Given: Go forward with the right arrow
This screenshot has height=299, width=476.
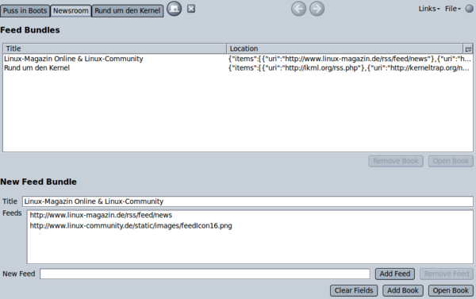Looking at the screenshot, I should [x=317, y=9].
